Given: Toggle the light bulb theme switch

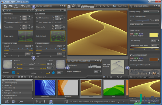Looking at the screenshot, I should click(x=40, y=102).
